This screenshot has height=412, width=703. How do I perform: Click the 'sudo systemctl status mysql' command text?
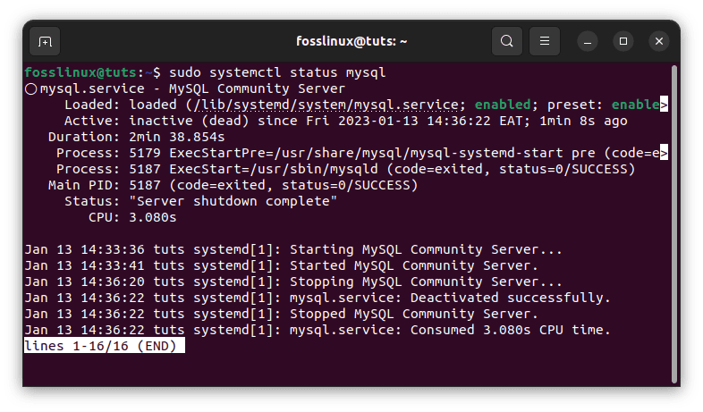point(277,72)
